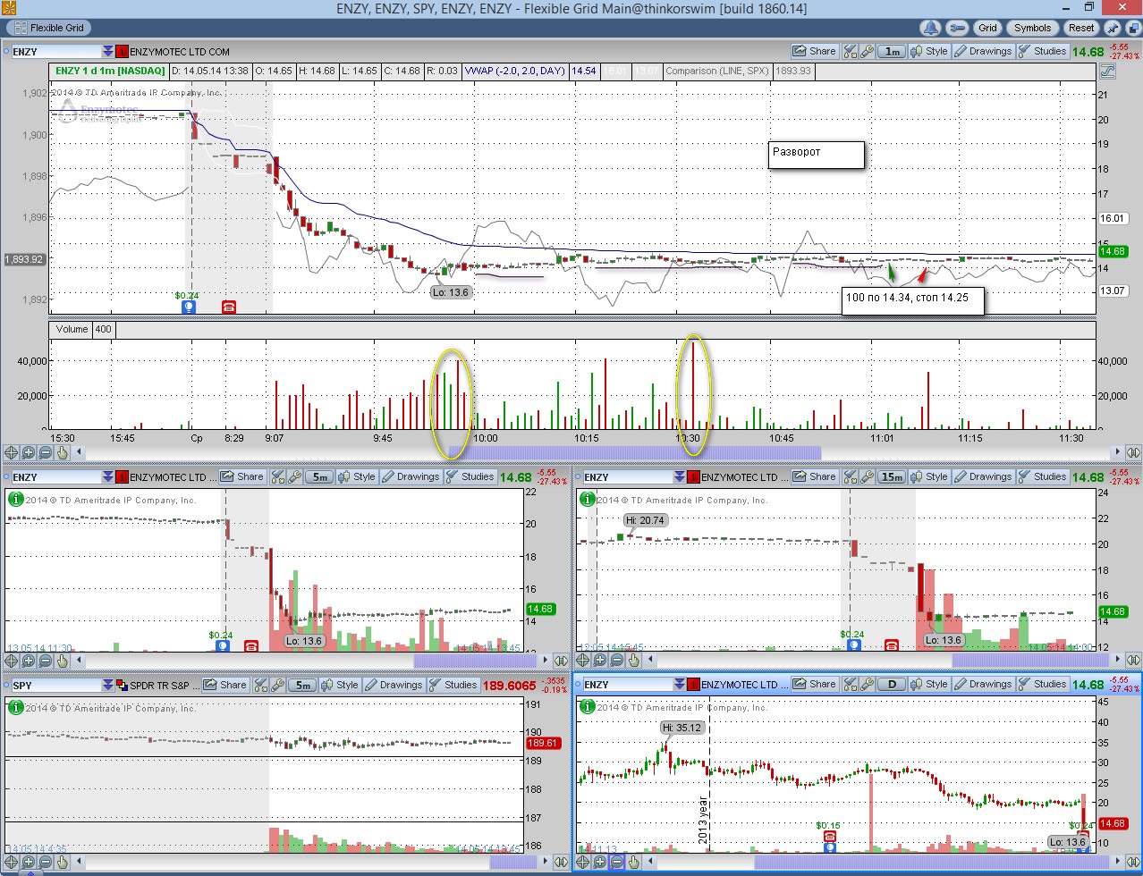Open the Studies menu on the 1m chart
The height and width of the screenshot is (876, 1143).
pyautogui.click(x=1042, y=51)
